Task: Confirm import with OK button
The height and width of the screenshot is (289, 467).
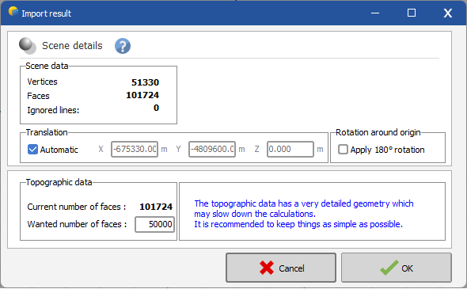Action: point(396,268)
